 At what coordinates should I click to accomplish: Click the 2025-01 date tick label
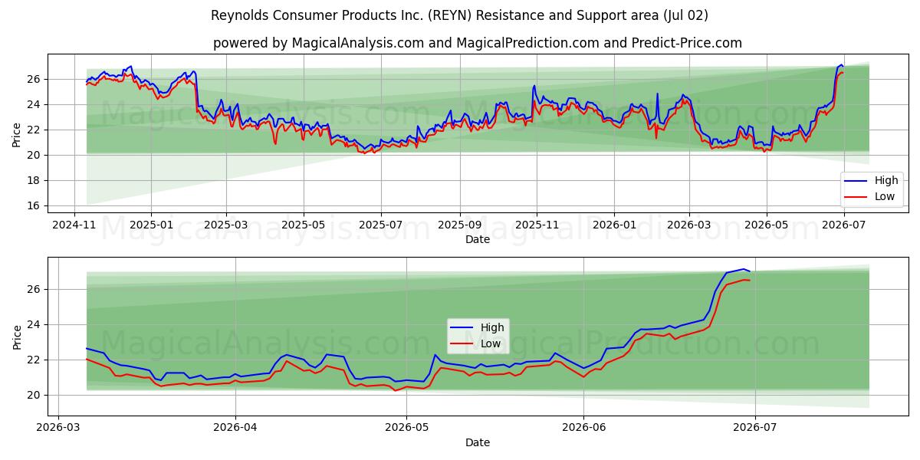point(151,225)
